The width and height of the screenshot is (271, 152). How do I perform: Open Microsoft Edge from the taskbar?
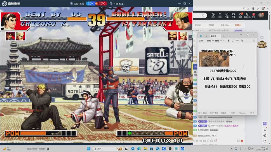139,149
